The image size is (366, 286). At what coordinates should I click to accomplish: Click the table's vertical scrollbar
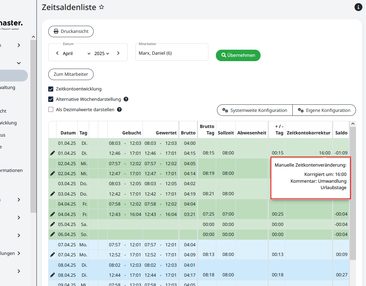pyautogui.click(x=353, y=193)
